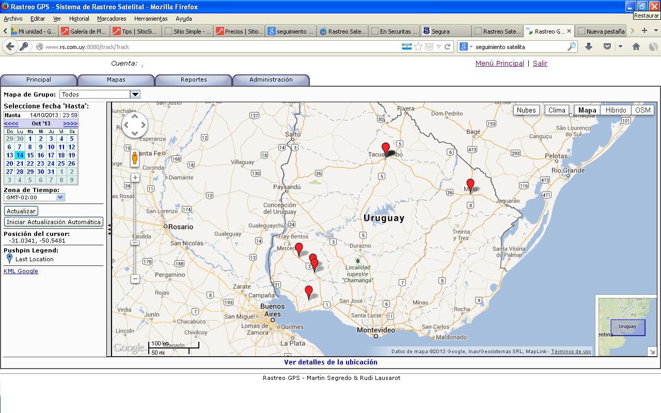Click the 23:59 time link

click(x=70, y=115)
